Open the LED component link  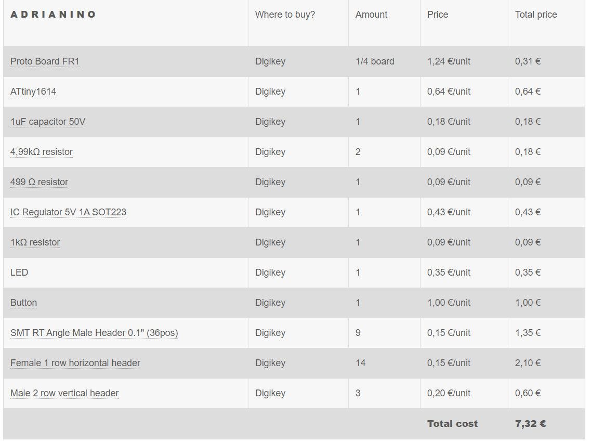[x=19, y=273]
